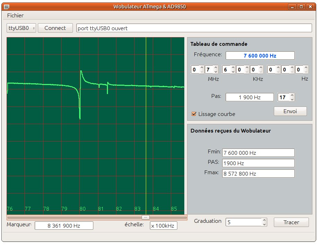The width and height of the screenshot is (319, 245).
Task: Decrease the MHz tens digit spinner
Action: coord(202,72)
